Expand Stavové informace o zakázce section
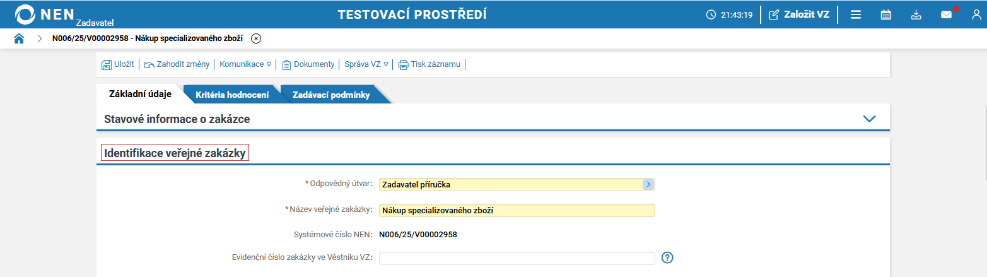The width and height of the screenshot is (987, 277). 870,119
